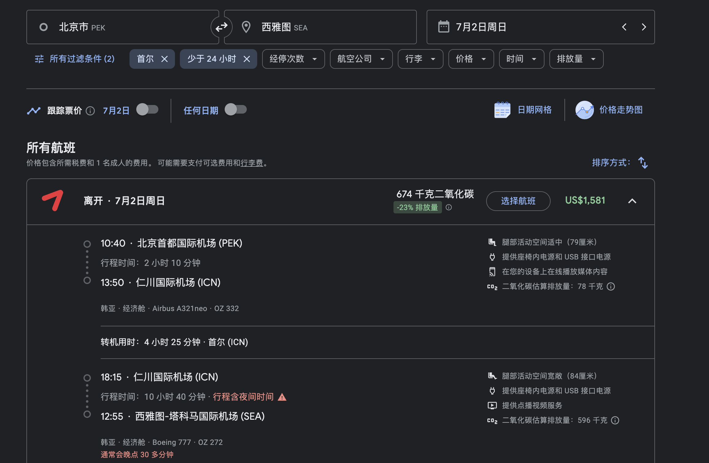
Task: Open the 行李费 link
Action: coord(252,163)
